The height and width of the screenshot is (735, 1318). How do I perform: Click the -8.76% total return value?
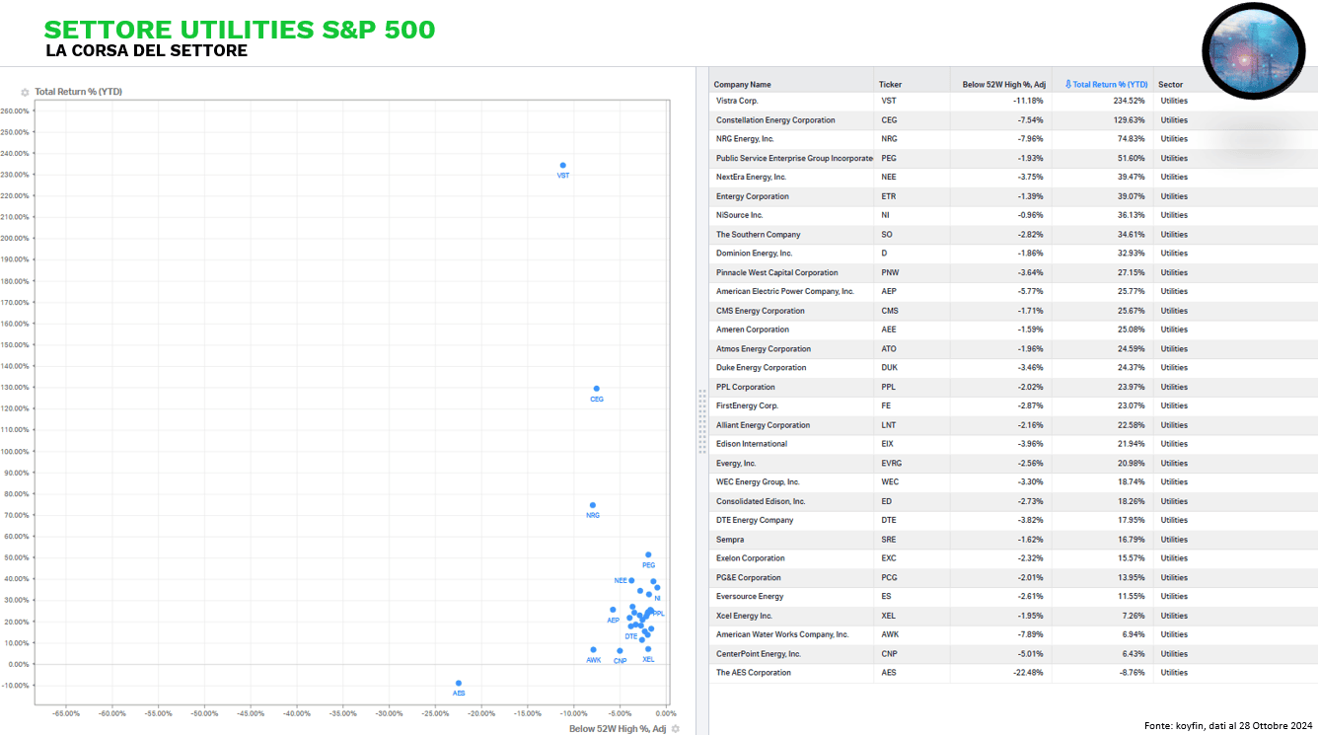1131,673
